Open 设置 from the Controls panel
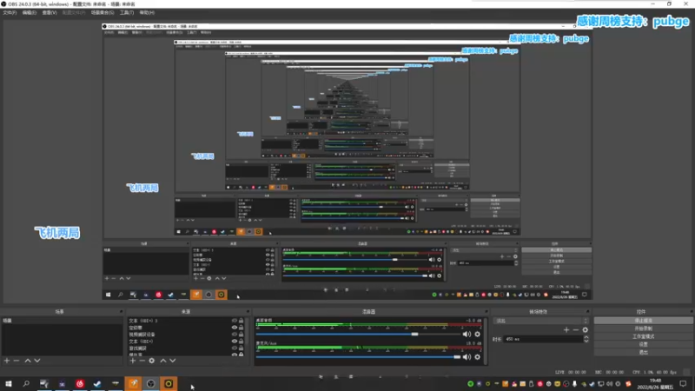The height and width of the screenshot is (391, 695). 643,344
